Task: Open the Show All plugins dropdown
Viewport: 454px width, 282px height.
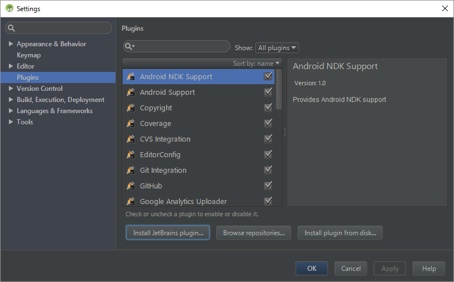Action: (x=277, y=48)
